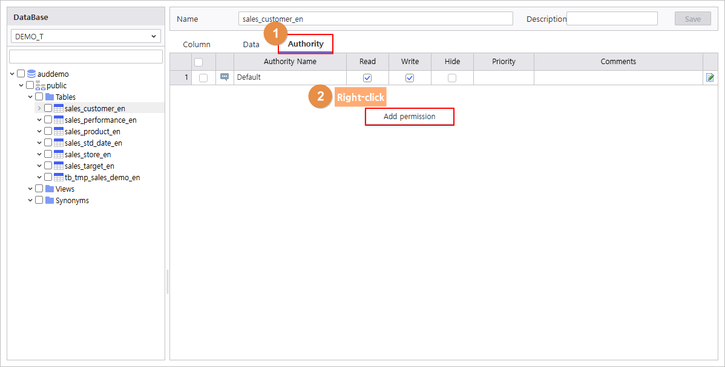This screenshot has height=367, width=725.
Task: Click the auddemo database icon
Action: tap(31, 74)
